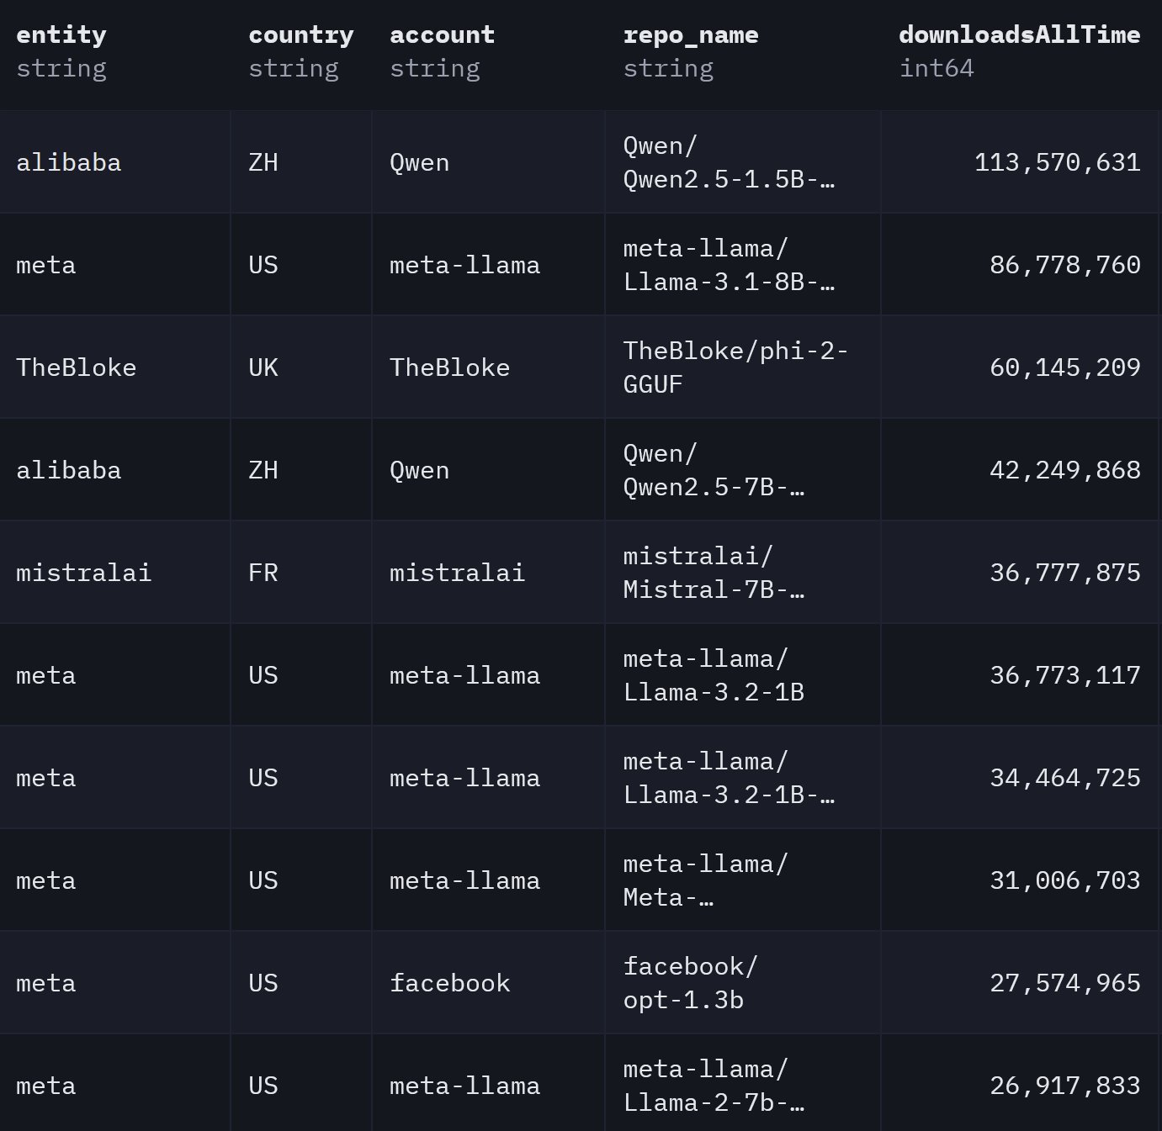1162x1131 pixels.
Task: Select the Qwen2.5-1.5B repo name cell
Action: point(729,162)
